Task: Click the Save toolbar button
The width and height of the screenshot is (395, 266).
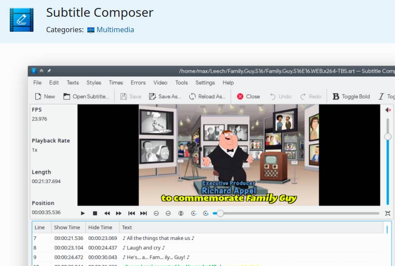Action: [x=131, y=97]
